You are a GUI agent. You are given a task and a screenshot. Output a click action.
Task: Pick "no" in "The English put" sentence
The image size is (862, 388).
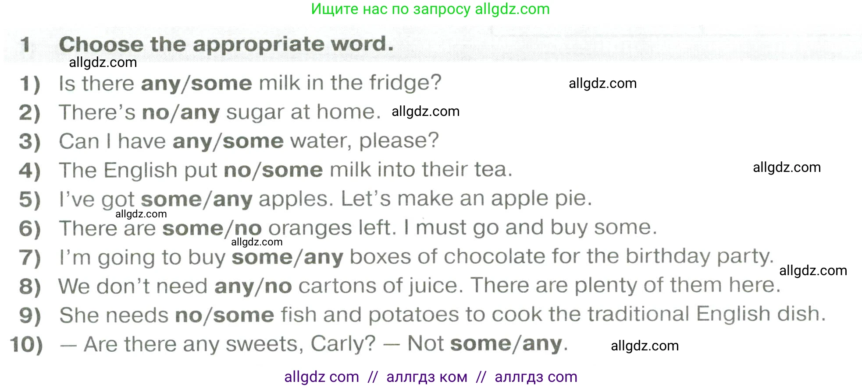236,170
